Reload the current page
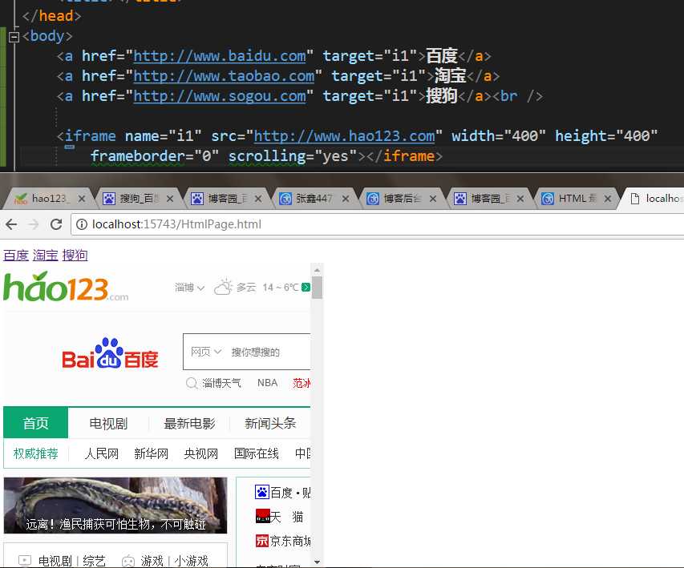Viewport: 684px width, 568px height. coord(56,224)
